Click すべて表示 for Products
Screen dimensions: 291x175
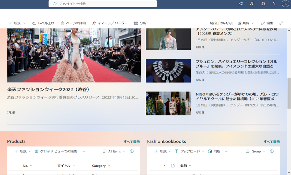tap(132, 142)
